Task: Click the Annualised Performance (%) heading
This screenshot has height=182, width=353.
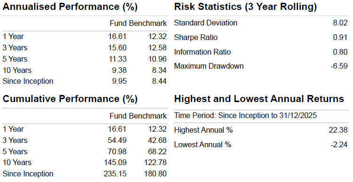Action: (70, 7)
